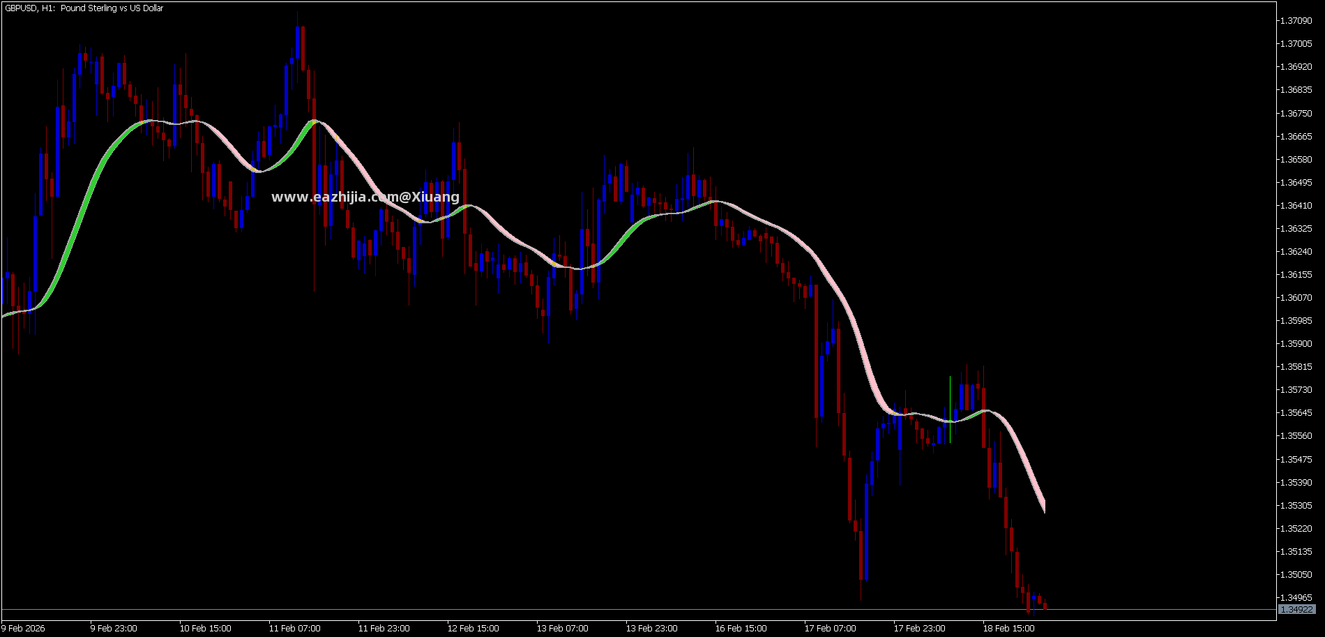The width and height of the screenshot is (1325, 637).
Task: Click the GBPUSD, H1 chart title text
Action: tap(84, 8)
